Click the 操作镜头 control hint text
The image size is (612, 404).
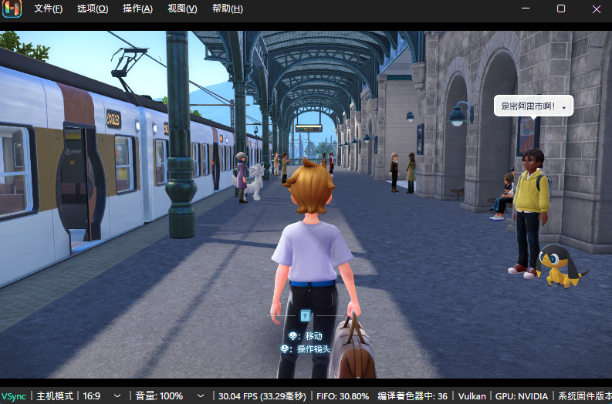click(314, 349)
